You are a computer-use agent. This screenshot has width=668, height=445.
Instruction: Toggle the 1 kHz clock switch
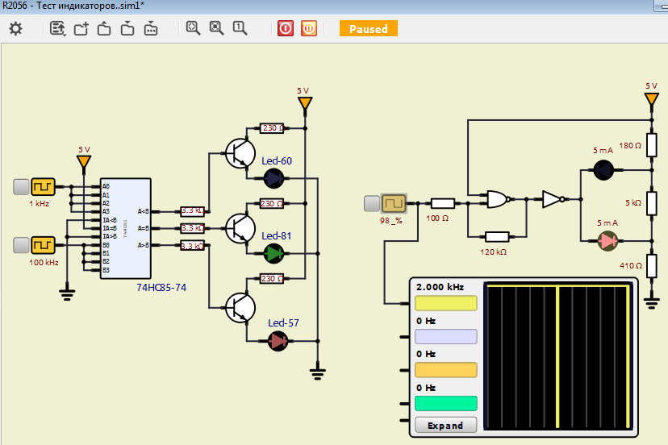[x=22, y=187]
